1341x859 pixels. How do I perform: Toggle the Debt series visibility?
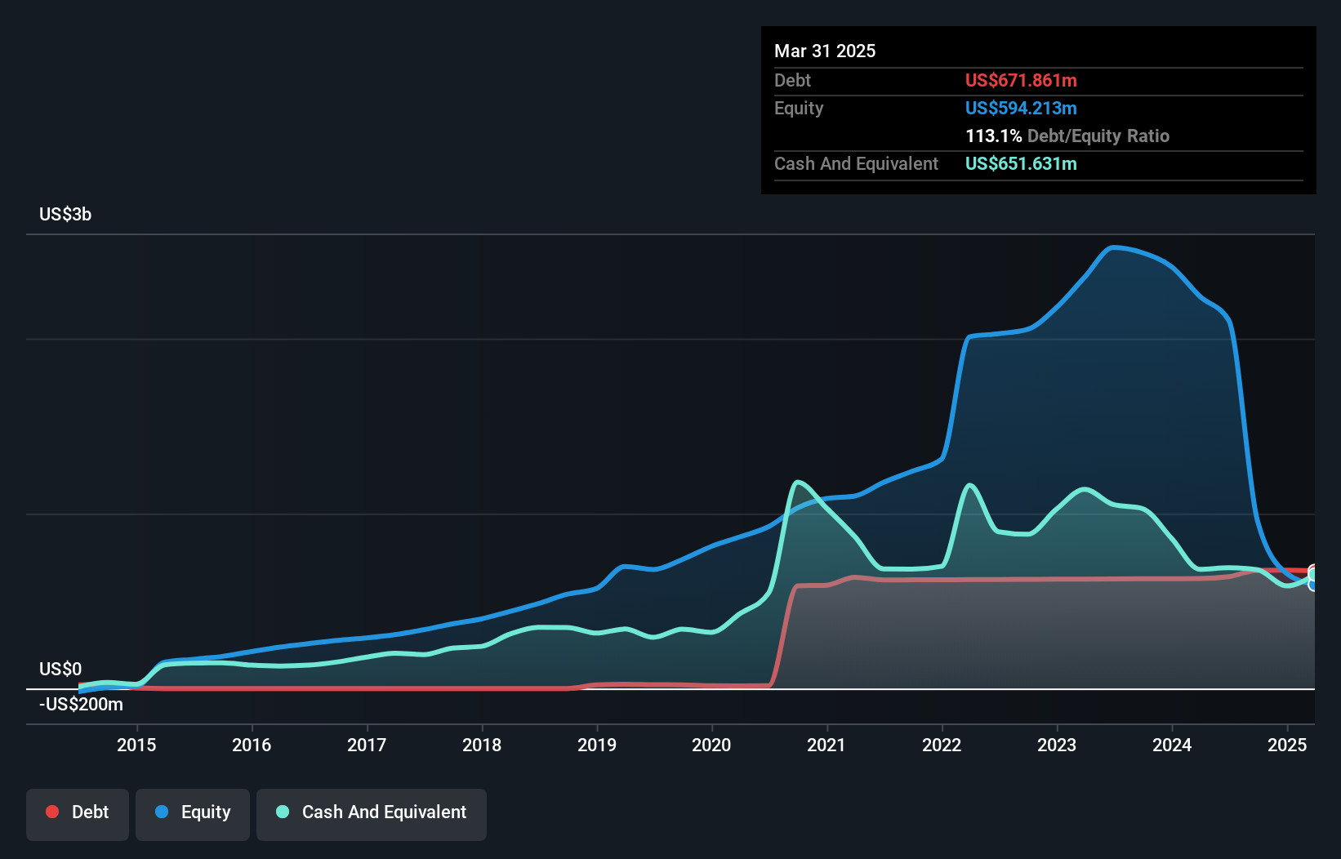77,812
